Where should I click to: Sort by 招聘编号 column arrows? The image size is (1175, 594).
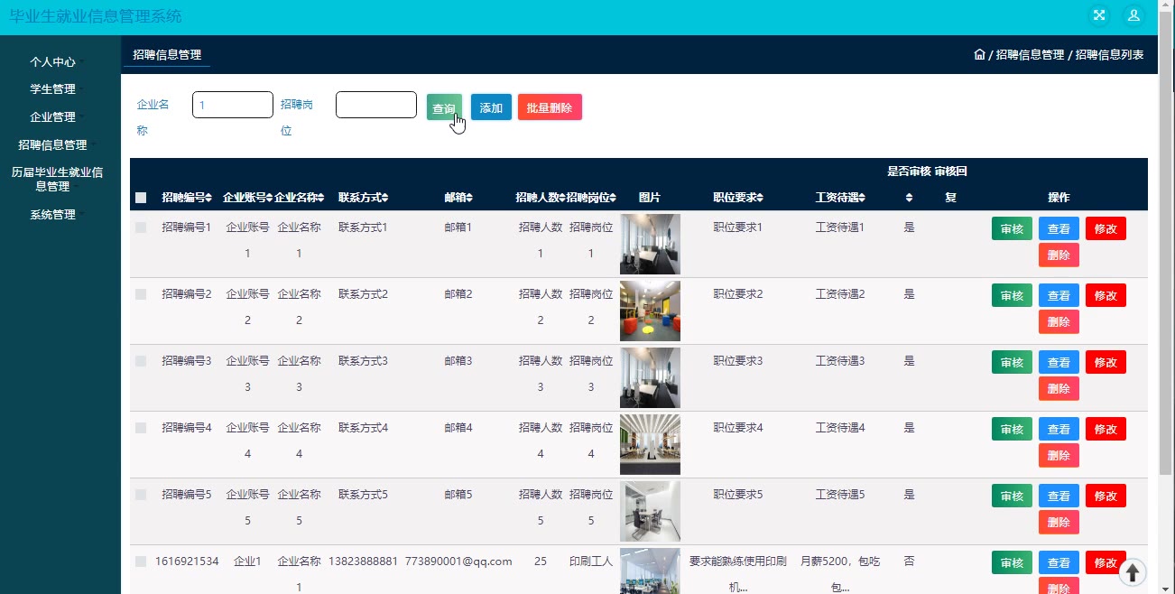click(x=208, y=198)
